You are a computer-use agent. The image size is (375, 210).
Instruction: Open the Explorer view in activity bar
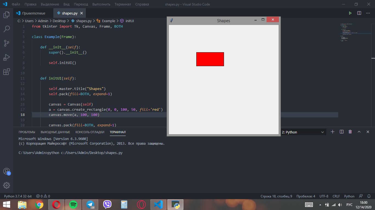coord(6,15)
